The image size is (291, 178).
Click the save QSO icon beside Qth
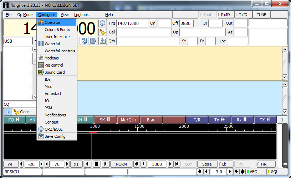[x=103, y=41]
